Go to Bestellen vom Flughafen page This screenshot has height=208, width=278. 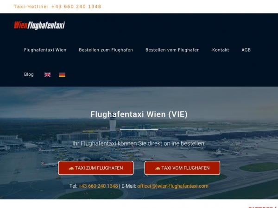point(172,50)
